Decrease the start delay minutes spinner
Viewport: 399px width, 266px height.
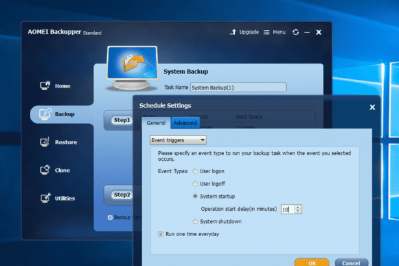point(298,212)
